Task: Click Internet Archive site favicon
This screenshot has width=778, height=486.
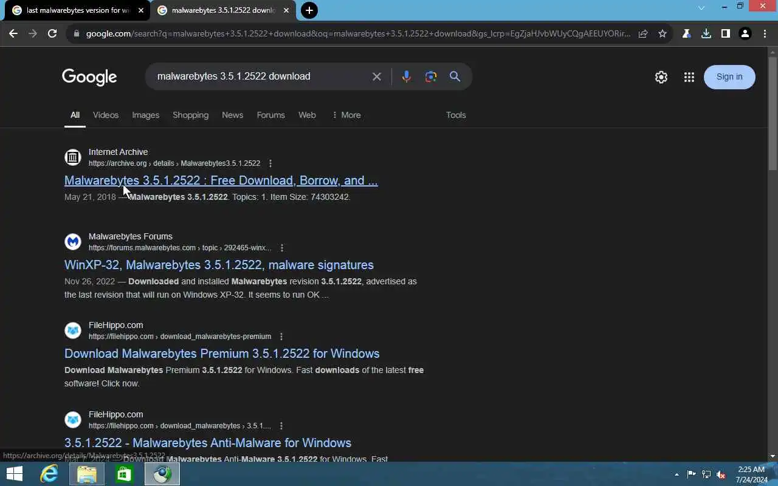Action: (73, 157)
